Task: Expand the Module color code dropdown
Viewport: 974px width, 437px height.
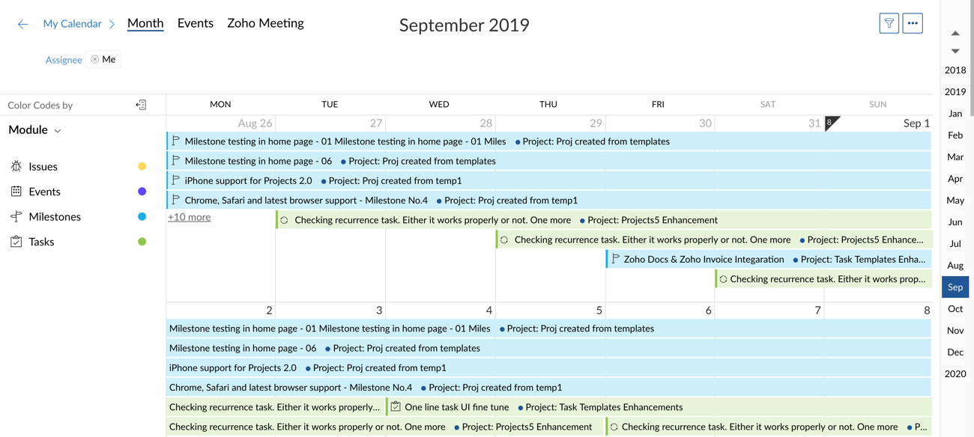Action: click(34, 129)
